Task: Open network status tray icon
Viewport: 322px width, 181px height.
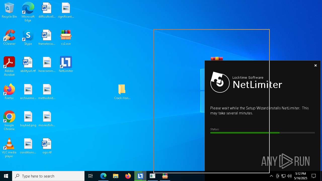Action: pyautogui.click(x=284, y=176)
